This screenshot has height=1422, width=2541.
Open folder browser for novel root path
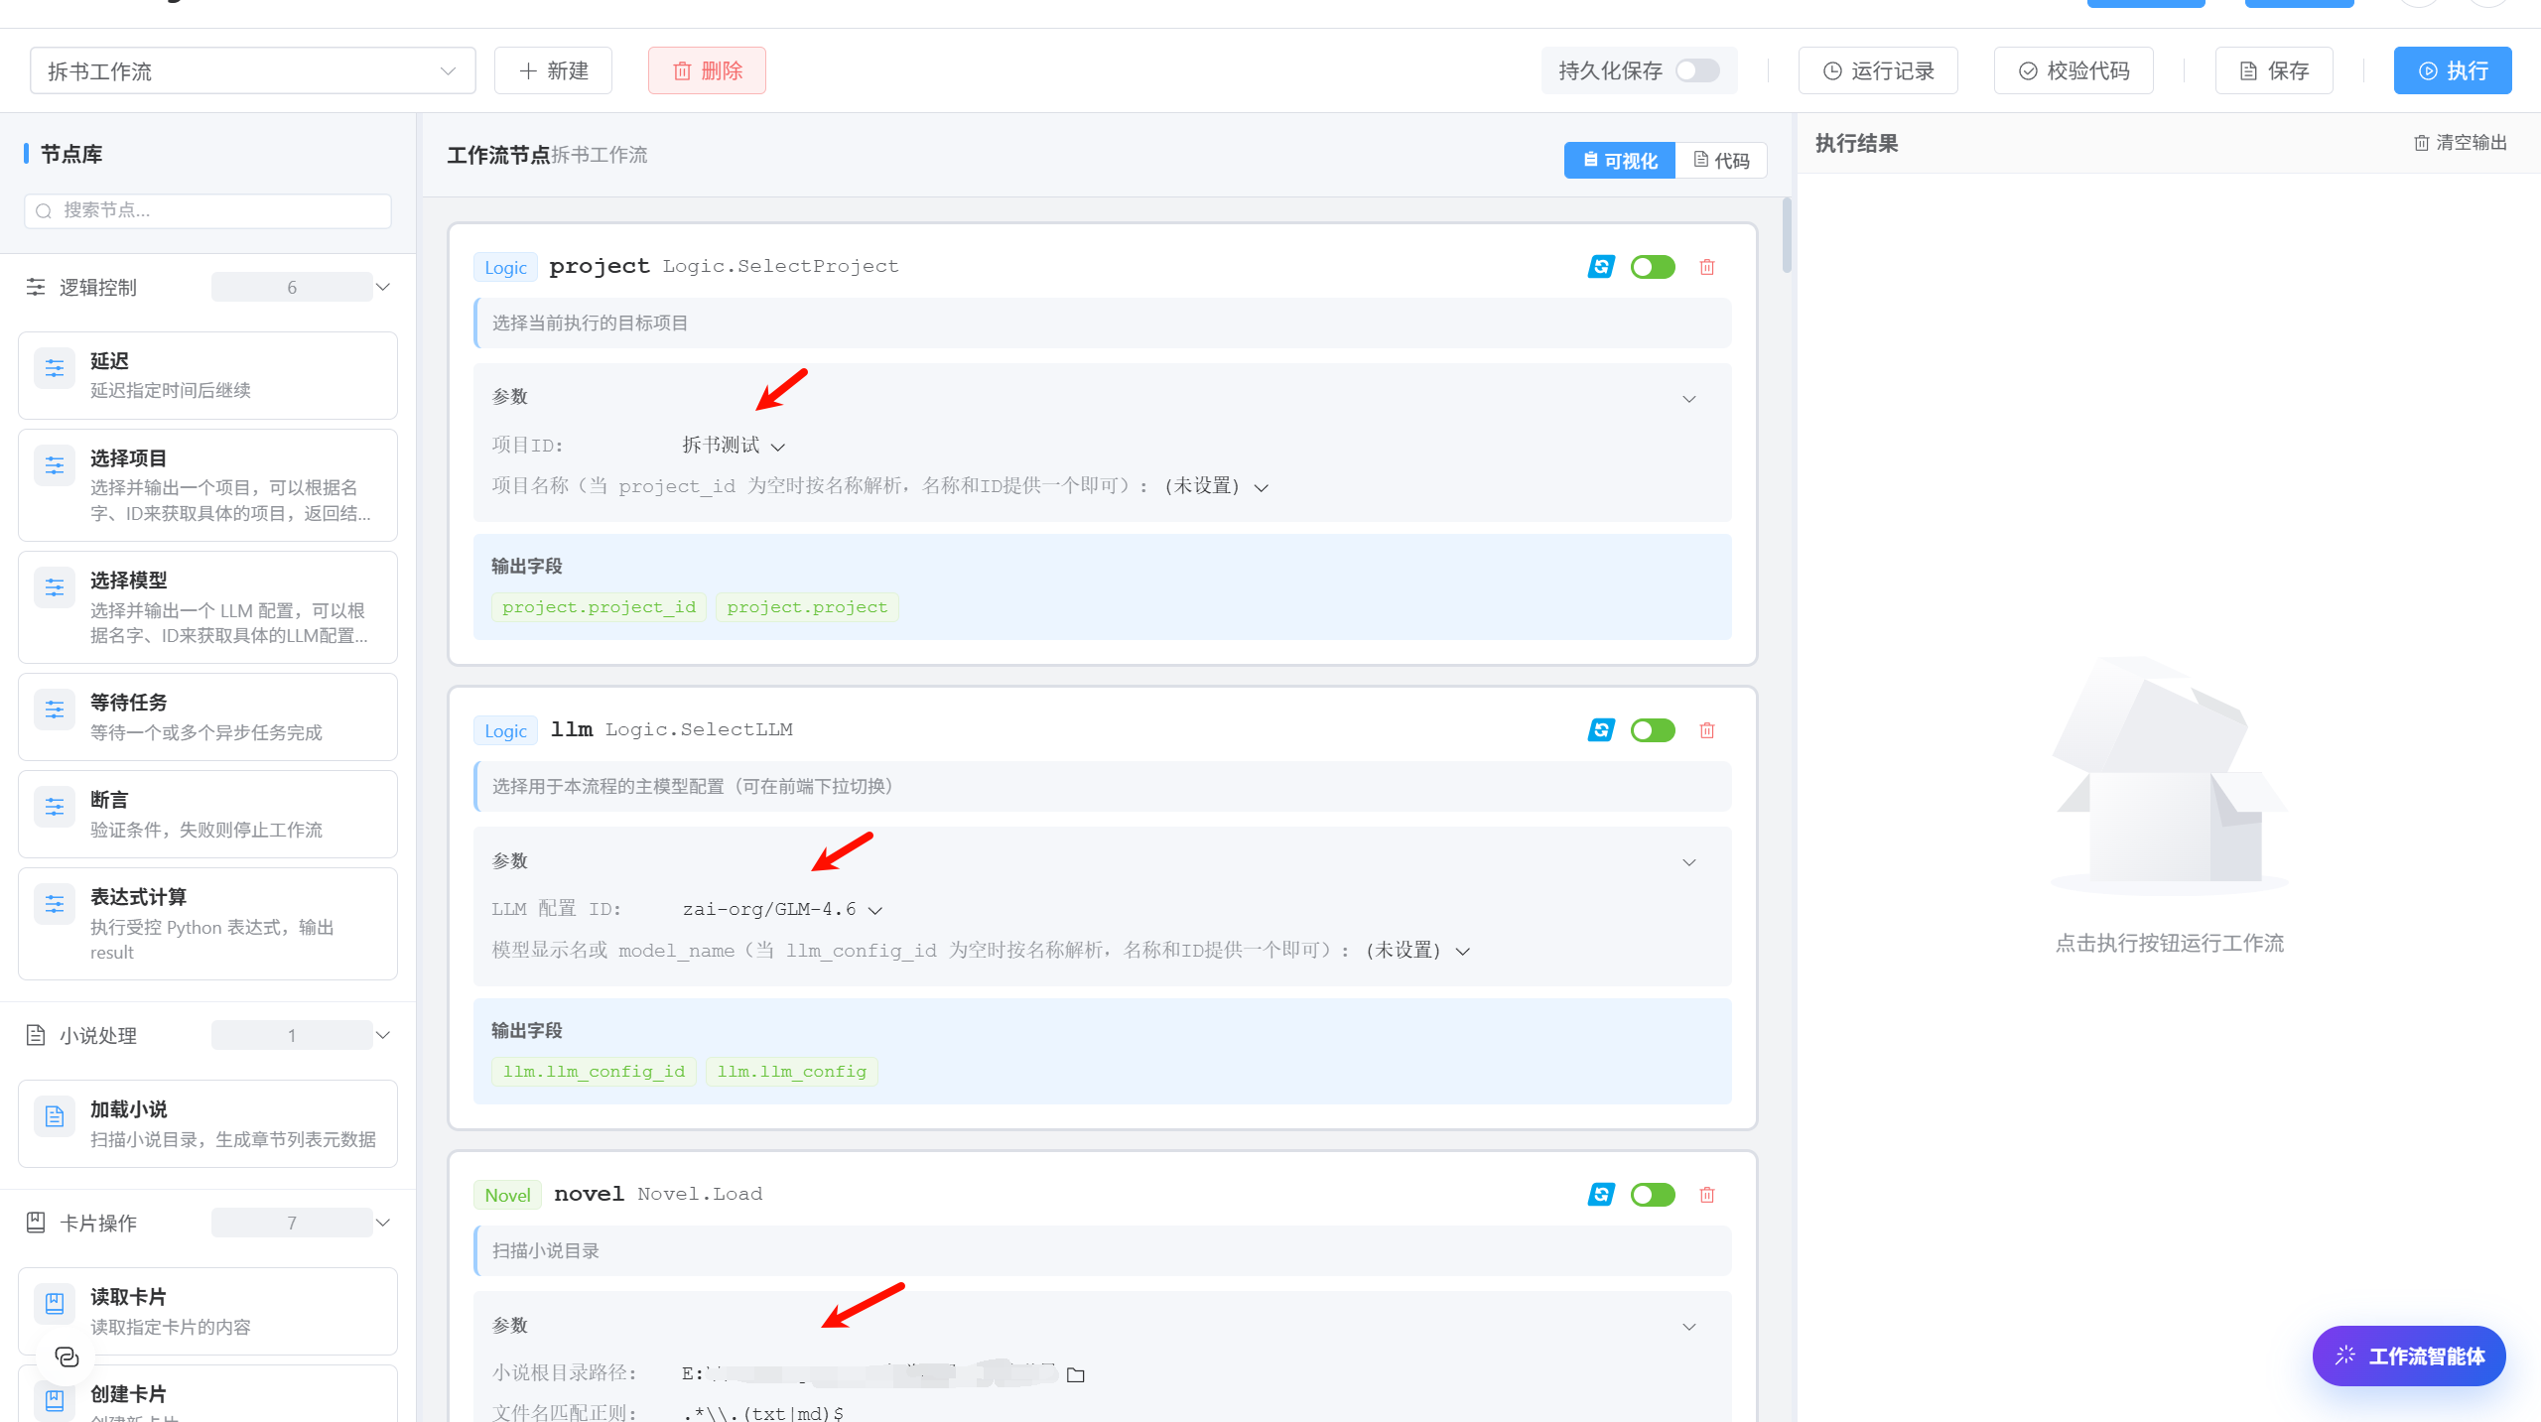1075,1374
